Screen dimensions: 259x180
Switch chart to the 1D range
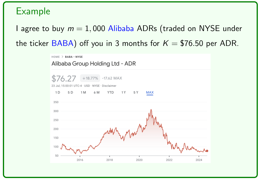(58, 92)
